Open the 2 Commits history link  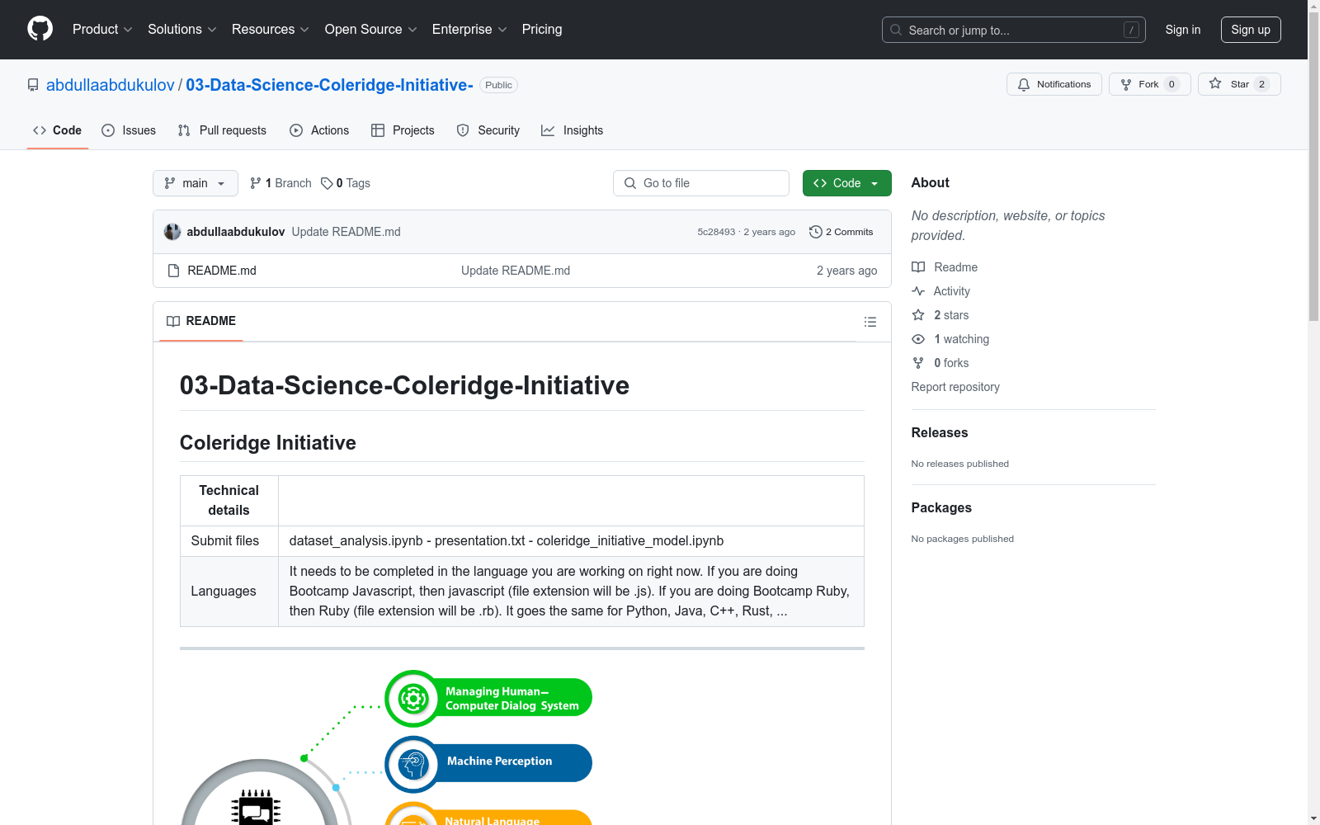[841, 232]
